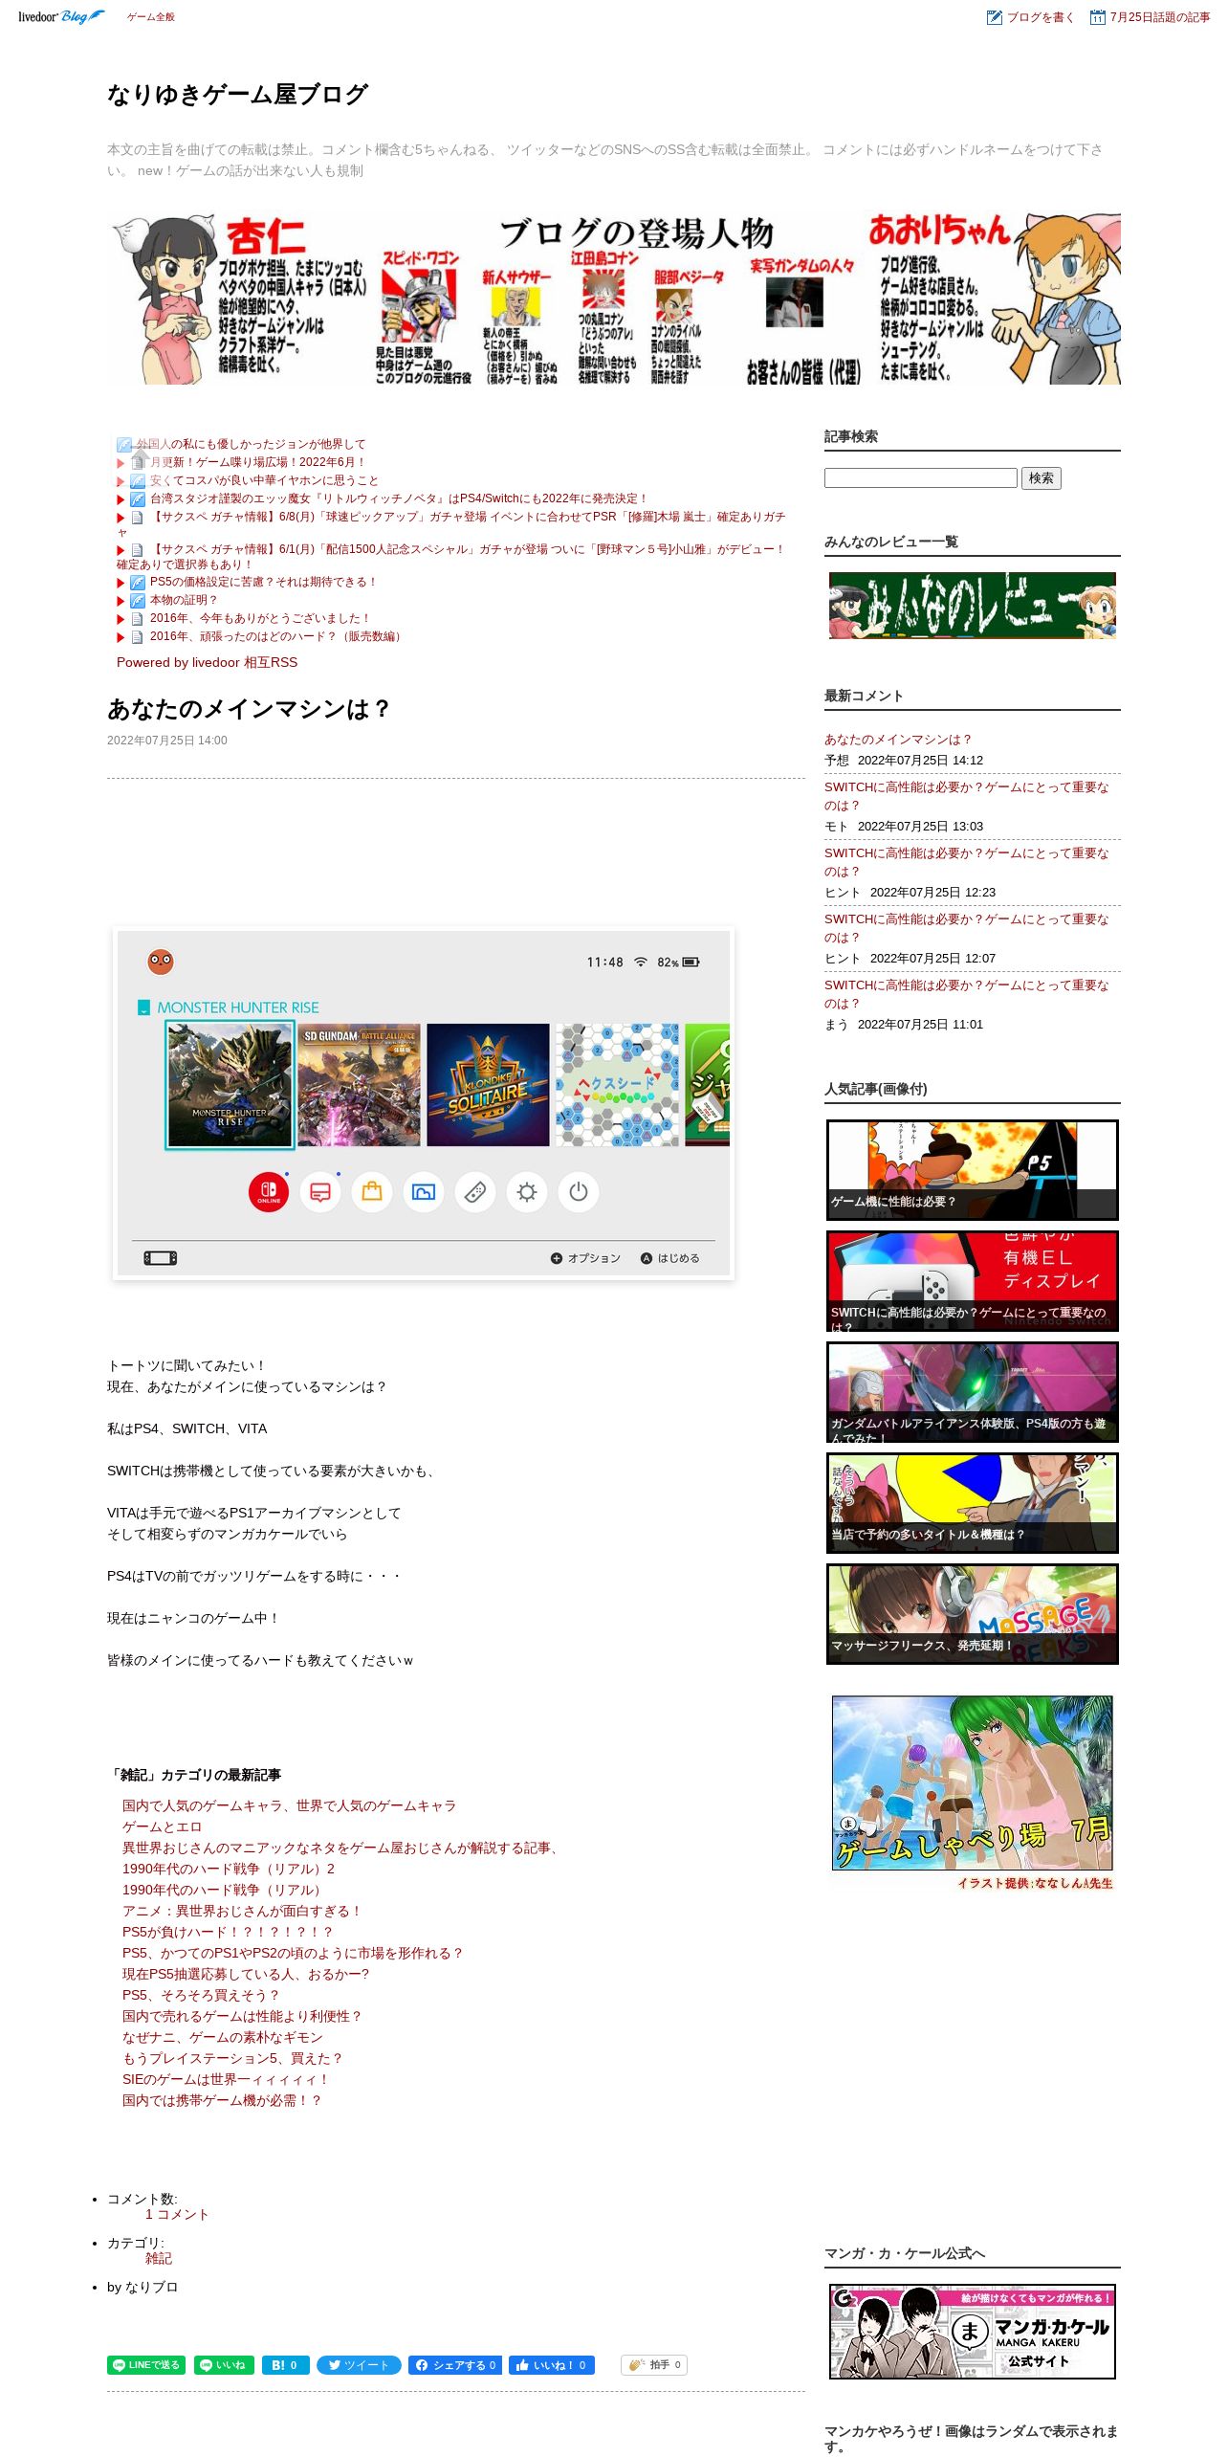This screenshot has height=2457, width=1228.
Task: Click the green LINE いいね button
Action: (x=224, y=2365)
